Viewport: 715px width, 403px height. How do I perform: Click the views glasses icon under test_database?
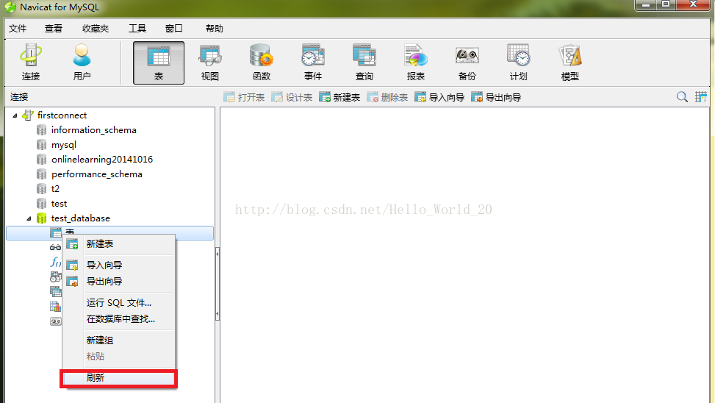[x=55, y=247]
